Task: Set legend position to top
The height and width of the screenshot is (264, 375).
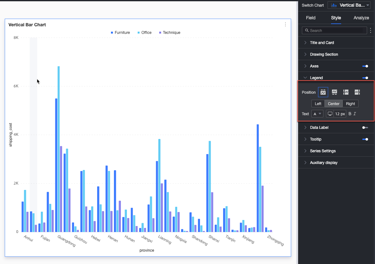Action: click(x=323, y=92)
